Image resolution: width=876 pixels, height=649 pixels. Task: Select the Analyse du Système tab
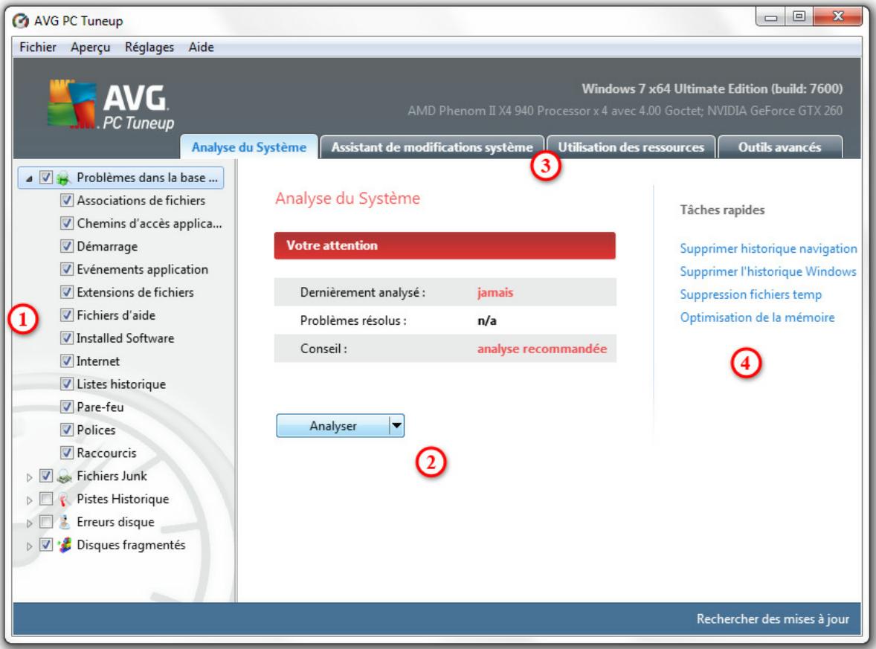pyautogui.click(x=249, y=147)
